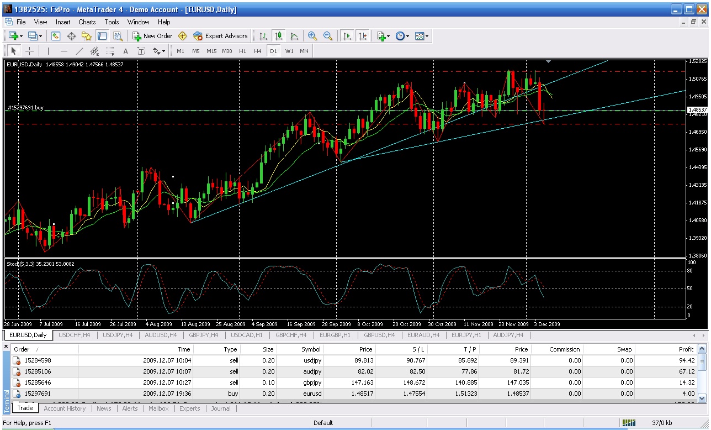Select the H4 timeframe button
711x430 pixels.
tap(257, 51)
